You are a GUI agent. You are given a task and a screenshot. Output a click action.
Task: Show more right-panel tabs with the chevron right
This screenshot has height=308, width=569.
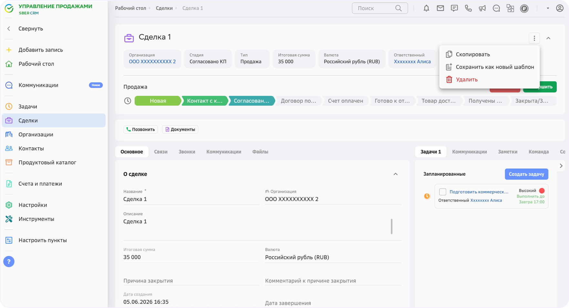click(x=561, y=166)
